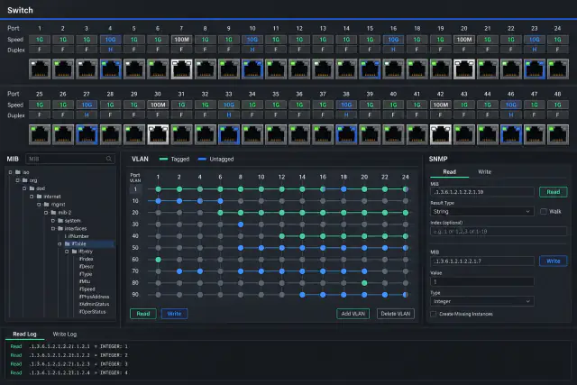The image size is (577, 385).
Task: Open the Write Log tab
Action: (65, 335)
